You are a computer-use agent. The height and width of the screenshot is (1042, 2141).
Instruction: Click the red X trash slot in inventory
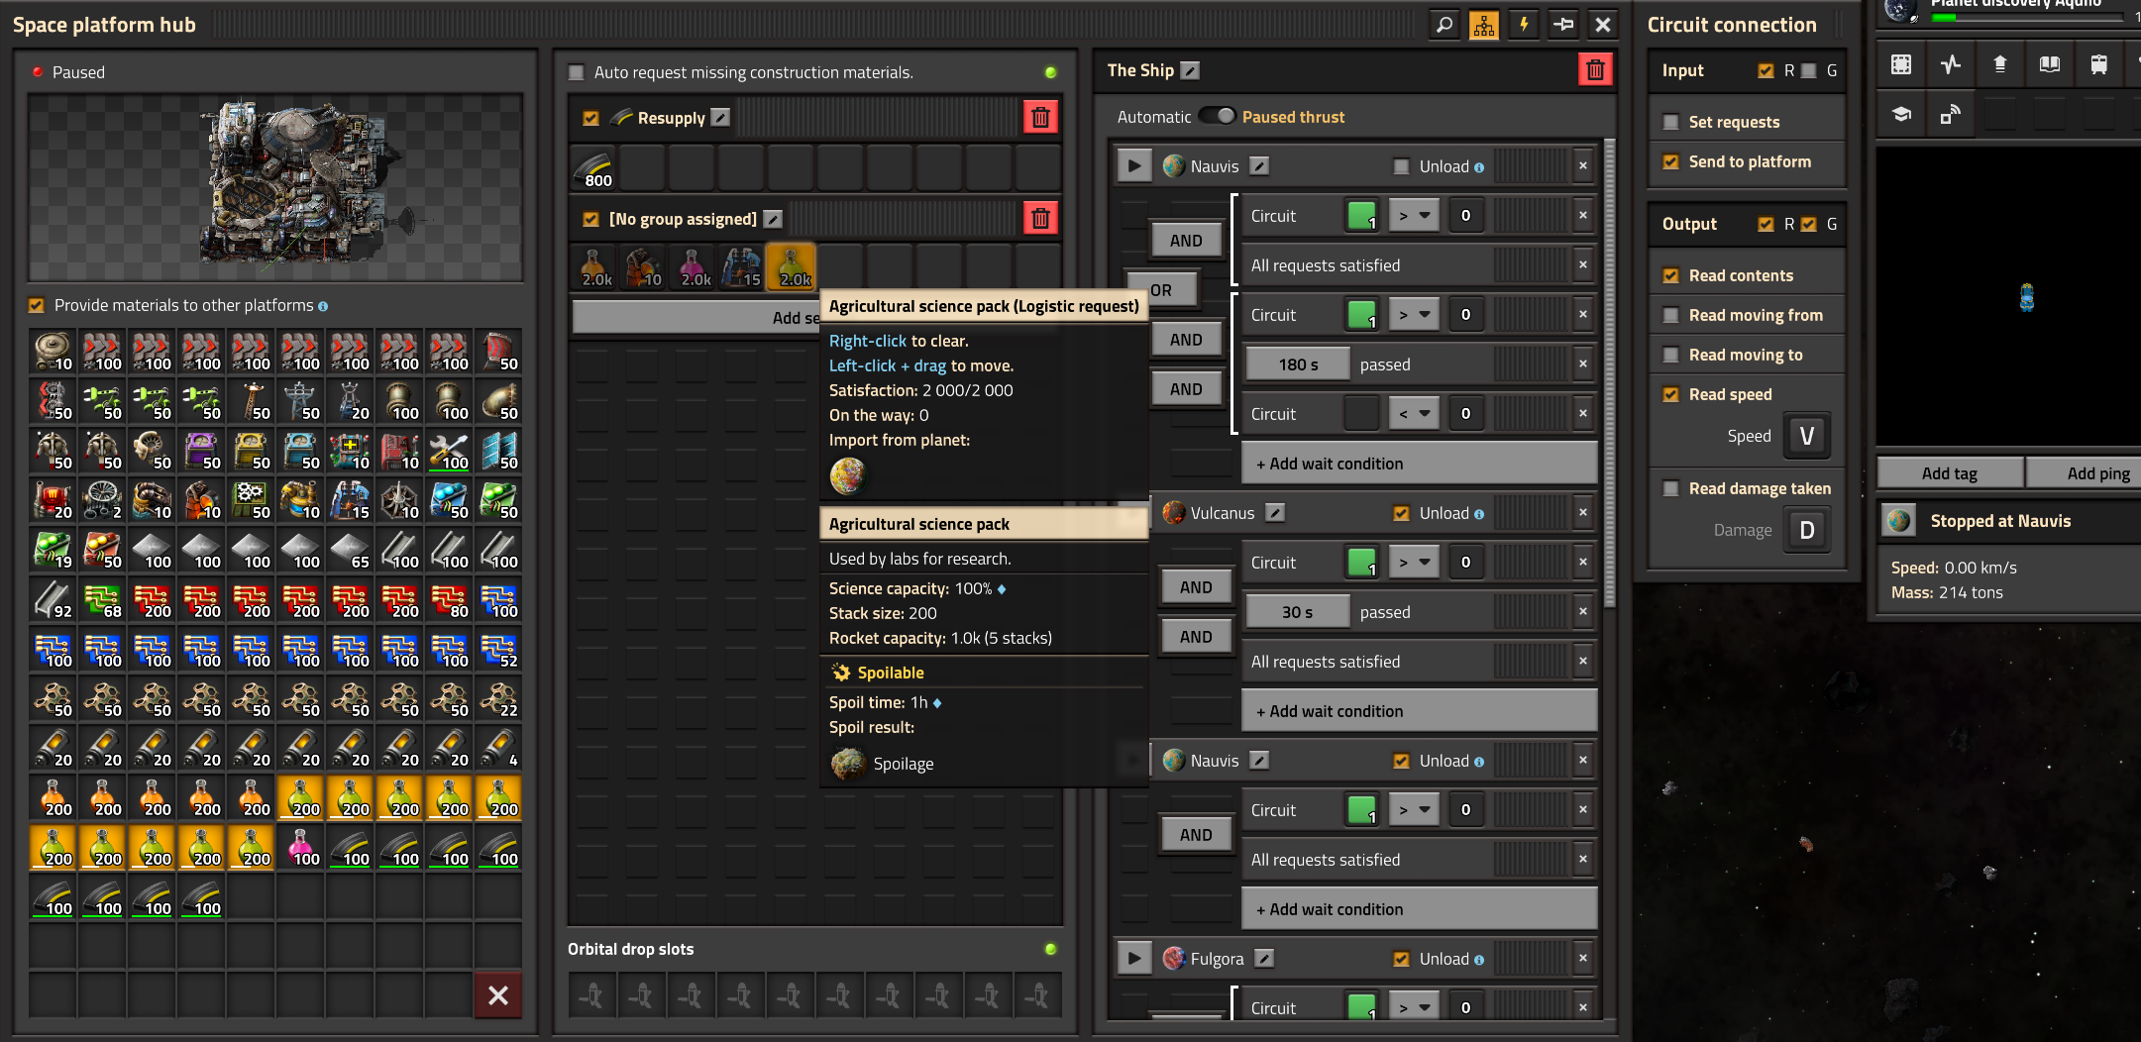(498, 995)
